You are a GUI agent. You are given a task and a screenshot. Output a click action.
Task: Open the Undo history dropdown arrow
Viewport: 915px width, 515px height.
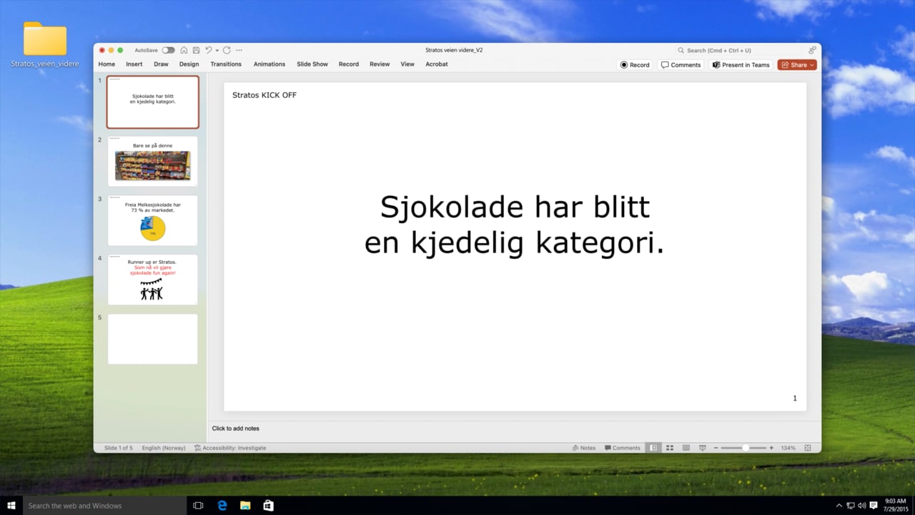tap(217, 50)
